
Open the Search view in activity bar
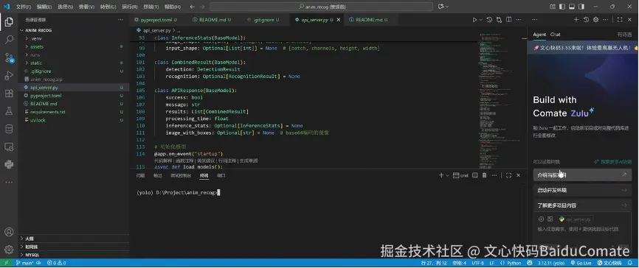(x=9, y=40)
